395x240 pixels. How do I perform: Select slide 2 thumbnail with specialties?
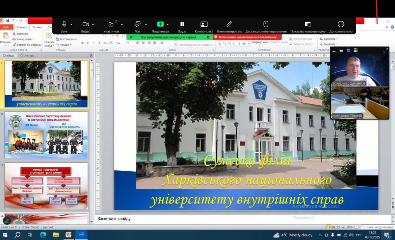(46, 135)
